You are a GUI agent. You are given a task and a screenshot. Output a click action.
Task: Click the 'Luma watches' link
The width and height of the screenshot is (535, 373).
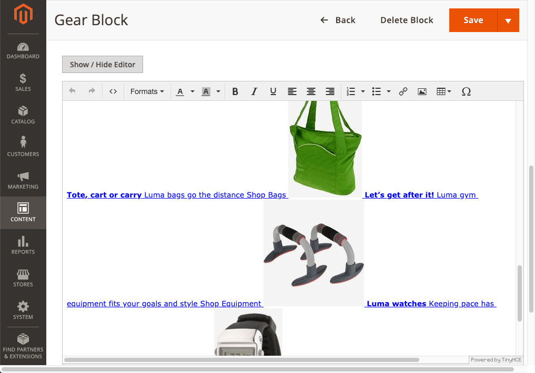click(x=397, y=304)
